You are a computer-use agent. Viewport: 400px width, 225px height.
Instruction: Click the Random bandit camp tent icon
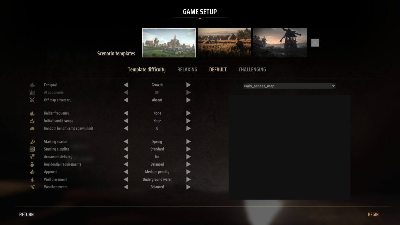point(32,128)
